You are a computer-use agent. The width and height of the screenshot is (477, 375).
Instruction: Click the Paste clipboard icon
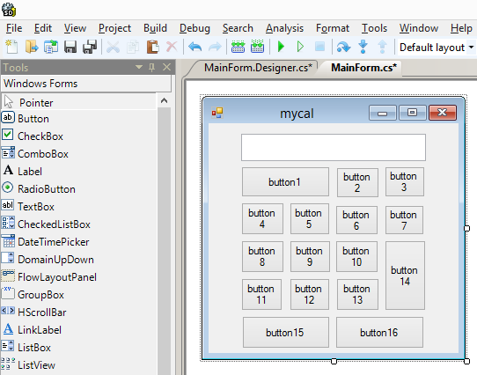pos(153,47)
